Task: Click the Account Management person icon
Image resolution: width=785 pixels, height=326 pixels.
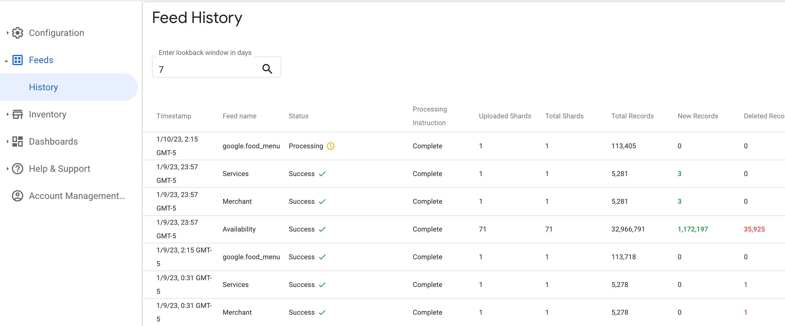Action: pos(18,196)
